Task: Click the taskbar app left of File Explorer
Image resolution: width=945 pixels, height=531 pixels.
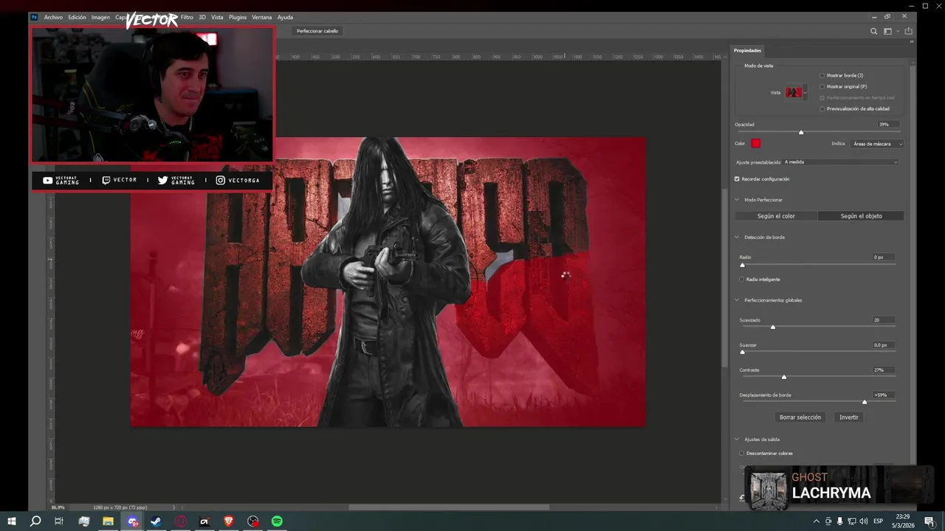Action: pyautogui.click(x=84, y=521)
